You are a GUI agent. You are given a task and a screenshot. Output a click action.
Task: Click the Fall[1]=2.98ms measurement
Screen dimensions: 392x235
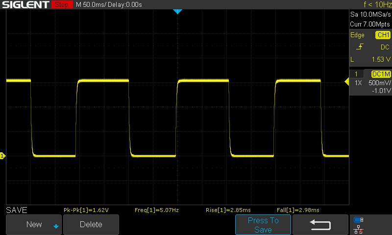(298, 210)
